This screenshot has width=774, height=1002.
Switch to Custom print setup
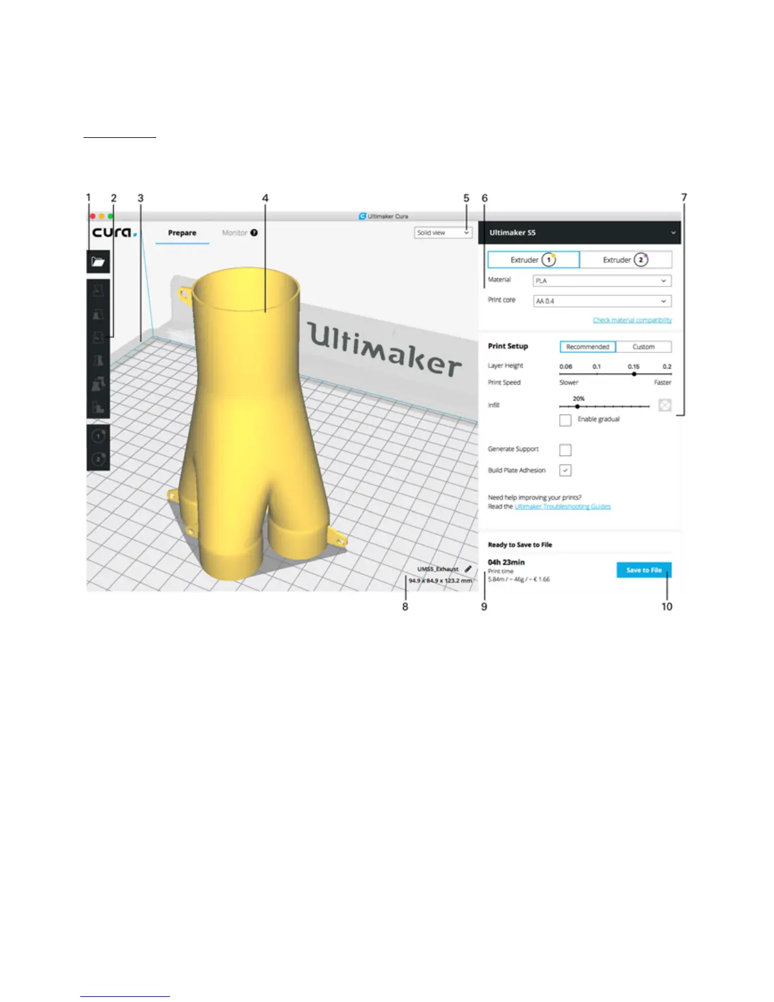click(644, 347)
